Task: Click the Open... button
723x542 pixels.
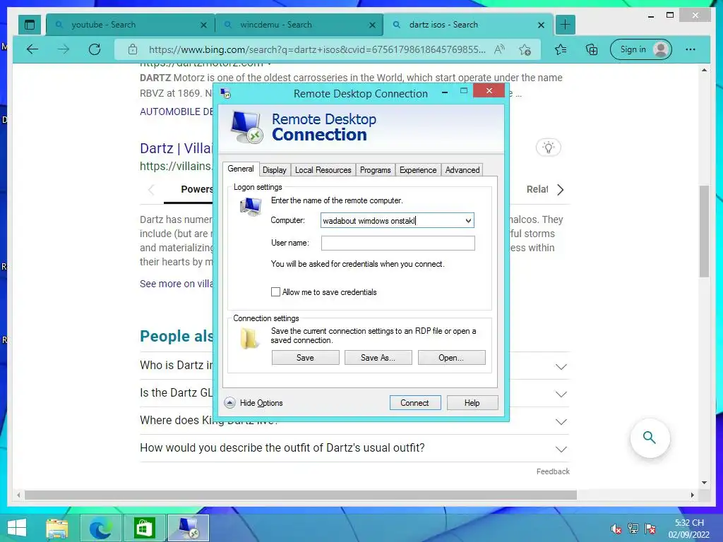Action: tap(451, 358)
